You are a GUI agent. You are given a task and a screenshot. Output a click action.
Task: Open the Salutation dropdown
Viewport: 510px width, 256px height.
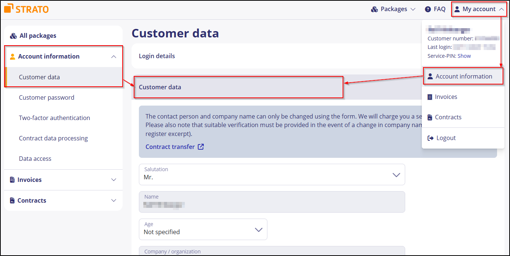396,174
